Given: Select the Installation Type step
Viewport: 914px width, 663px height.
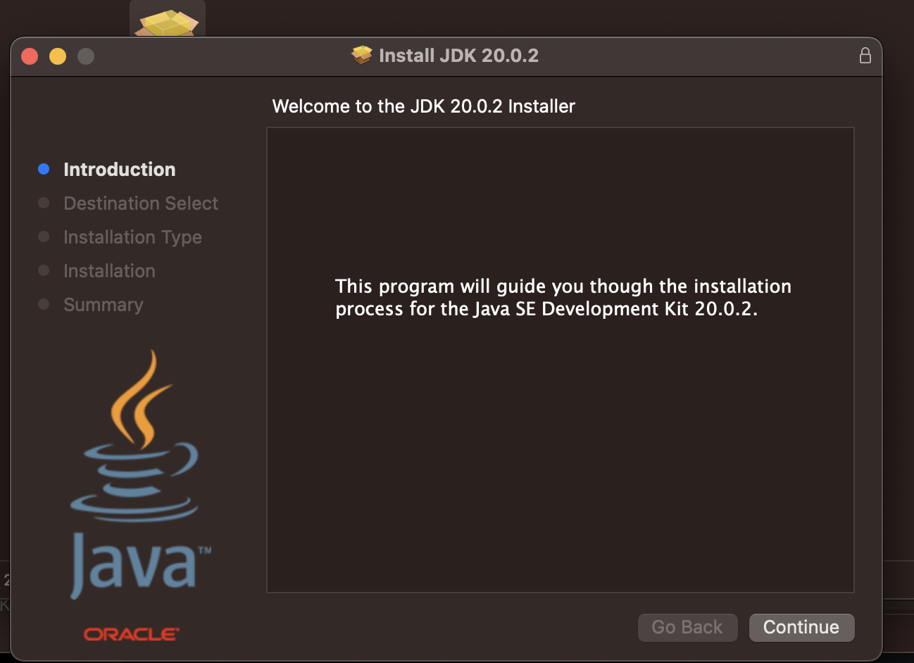Looking at the screenshot, I should pos(132,237).
